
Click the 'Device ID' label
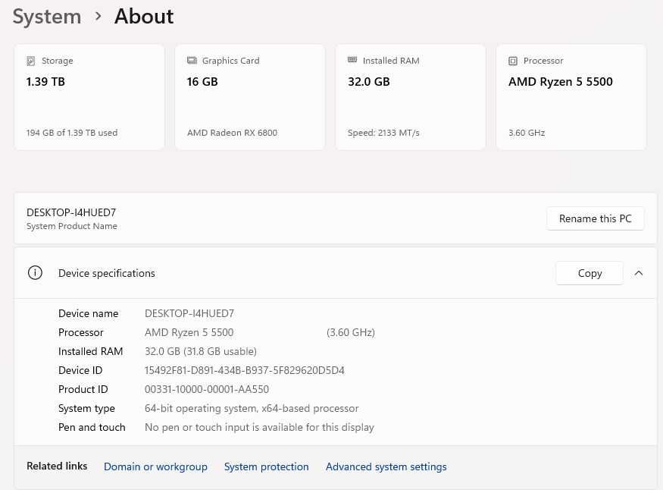click(80, 370)
